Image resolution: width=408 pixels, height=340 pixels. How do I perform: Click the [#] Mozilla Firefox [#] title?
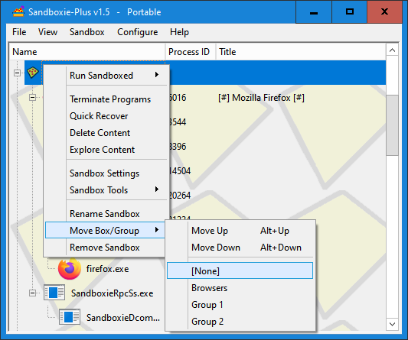click(261, 98)
